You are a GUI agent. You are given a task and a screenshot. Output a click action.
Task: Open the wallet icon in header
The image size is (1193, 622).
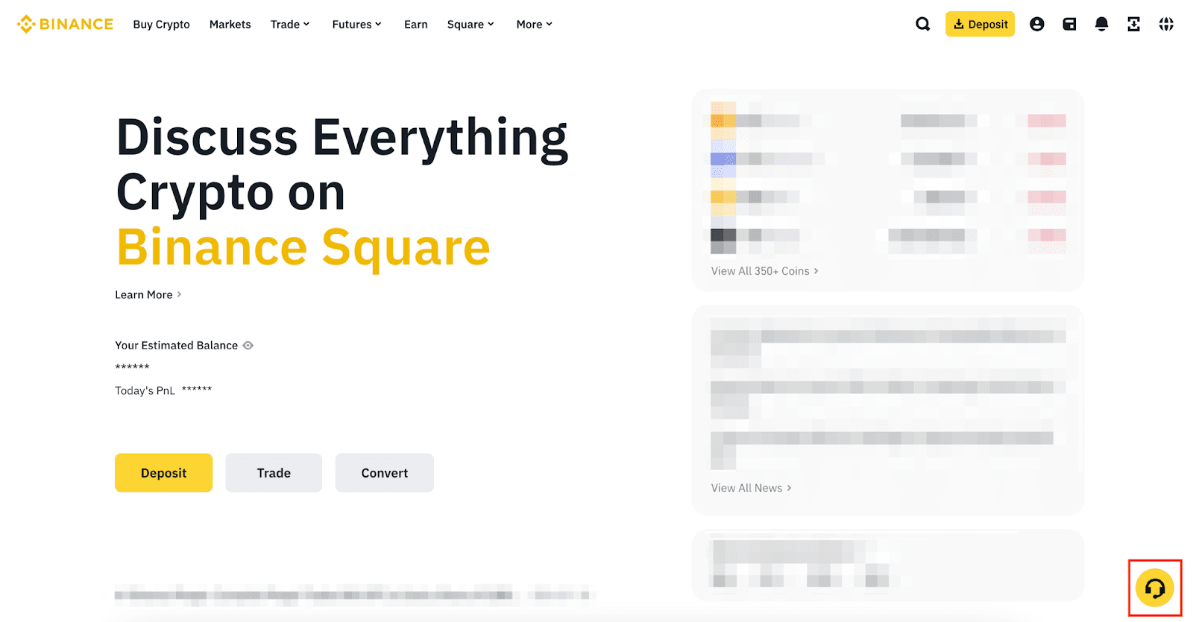tap(1069, 24)
